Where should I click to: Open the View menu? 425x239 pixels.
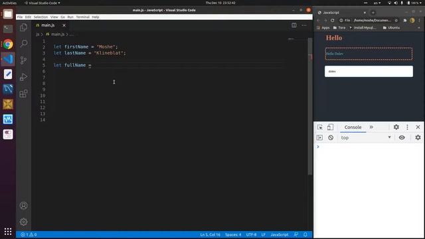(54, 17)
